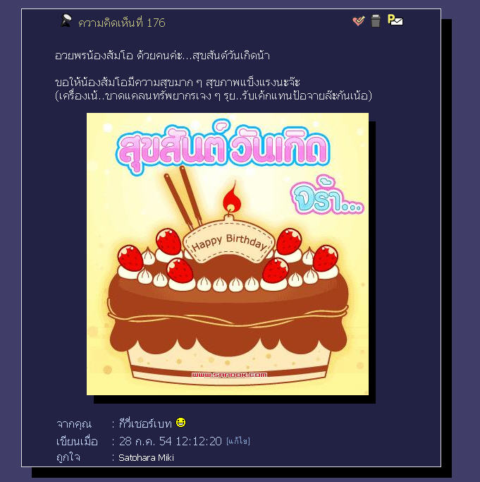Open the Satohara Miki profile link
This screenshot has width=480, height=482.
146,458
